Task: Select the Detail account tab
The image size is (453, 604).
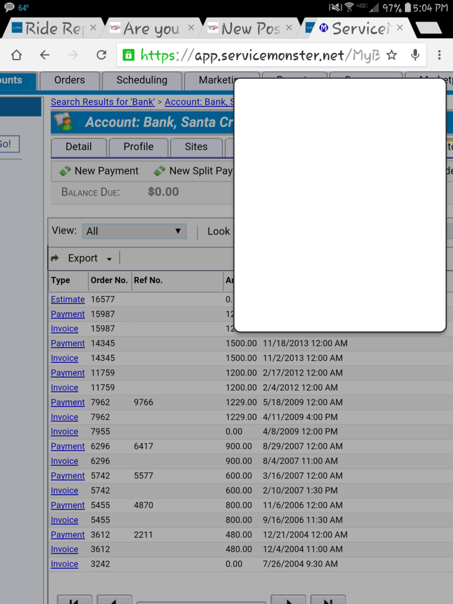Action: click(x=79, y=147)
